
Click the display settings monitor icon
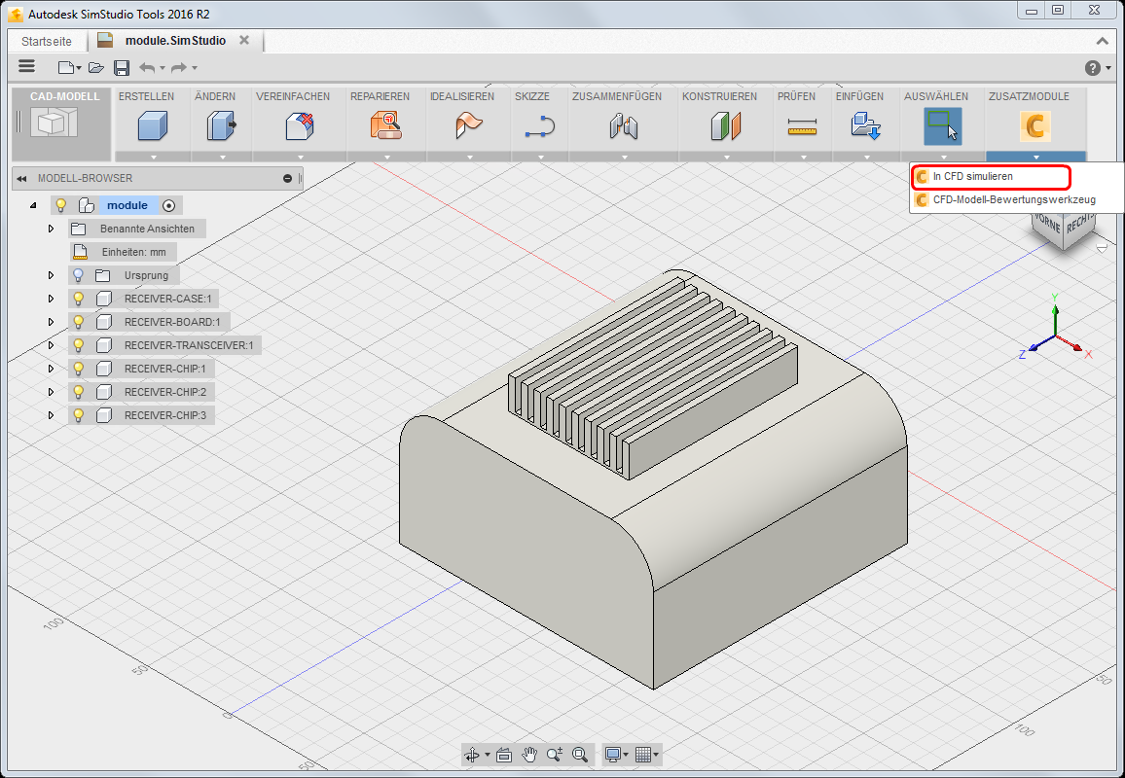pyautogui.click(x=613, y=755)
